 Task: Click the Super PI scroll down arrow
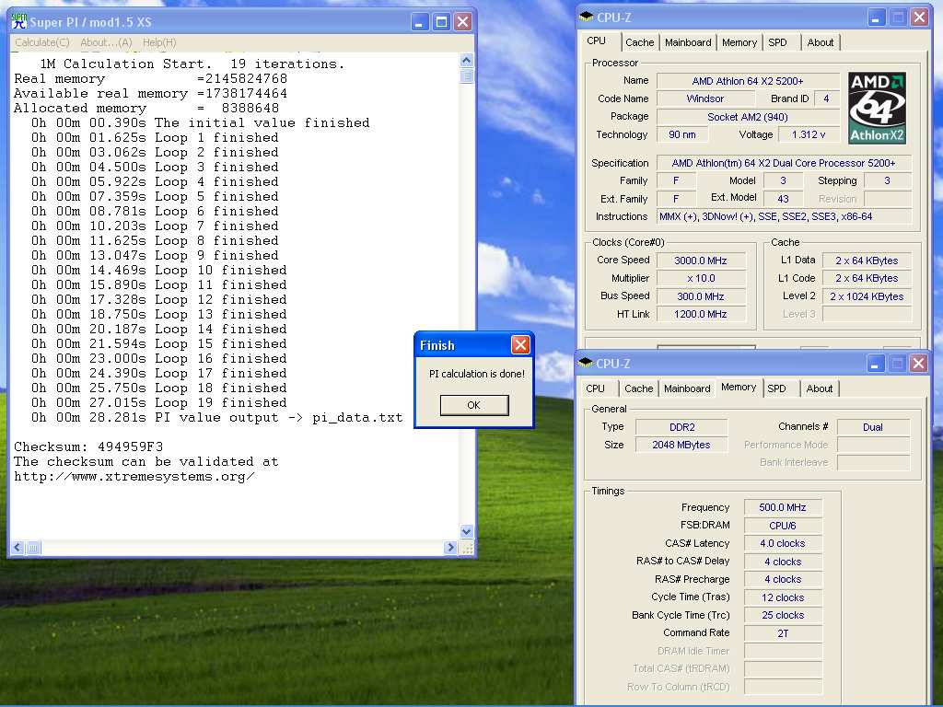[467, 531]
